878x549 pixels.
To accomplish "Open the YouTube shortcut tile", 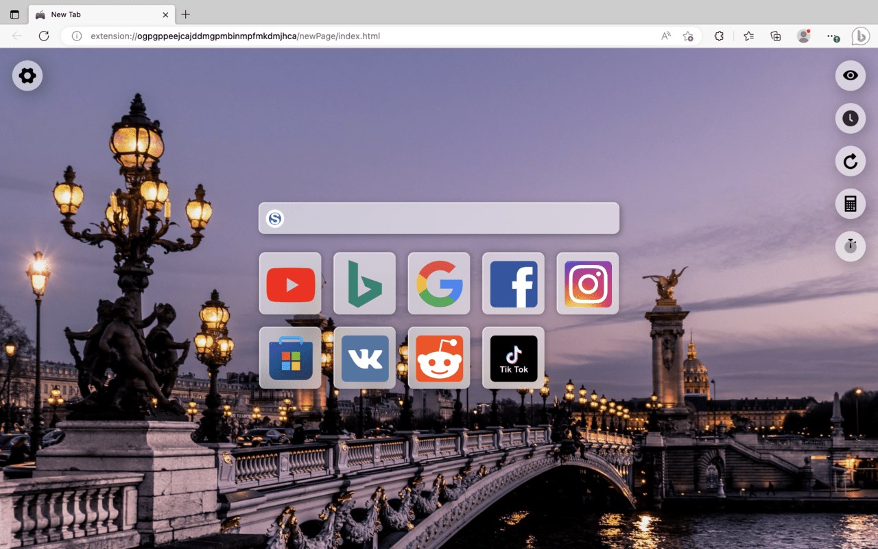I will 290,283.
